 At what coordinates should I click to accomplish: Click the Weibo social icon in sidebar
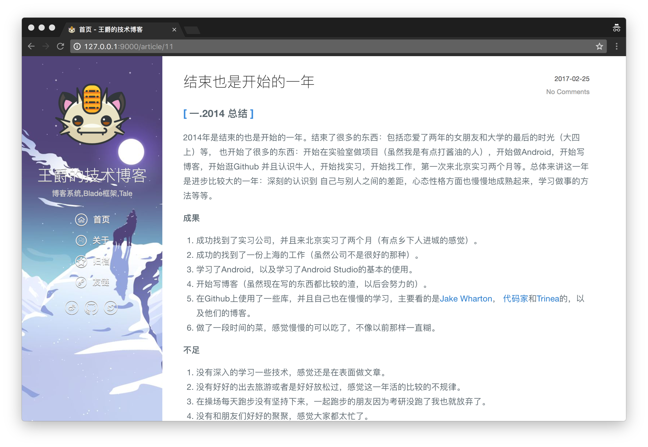(x=72, y=308)
